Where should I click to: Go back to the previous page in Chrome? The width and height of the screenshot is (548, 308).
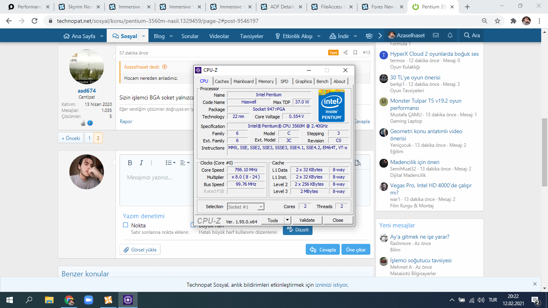click(x=9, y=21)
